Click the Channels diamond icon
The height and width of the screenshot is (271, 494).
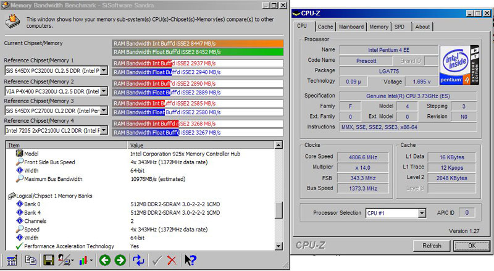[x=20, y=221]
